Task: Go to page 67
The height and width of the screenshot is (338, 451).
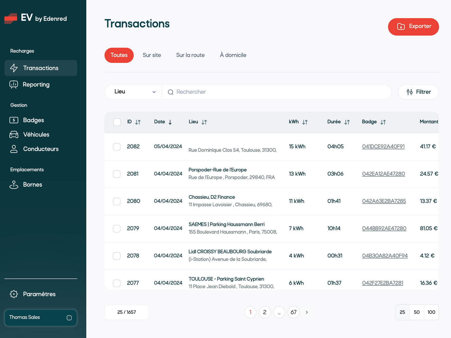Action: pyautogui.click(x=294, y=312)
